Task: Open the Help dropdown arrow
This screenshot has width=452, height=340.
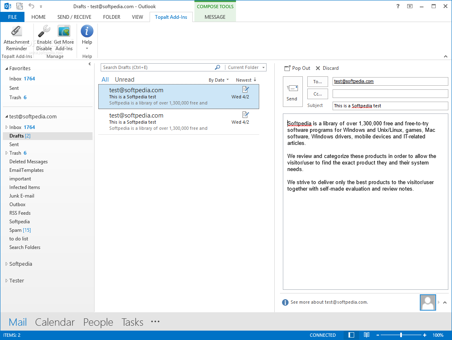Action: 87,49
